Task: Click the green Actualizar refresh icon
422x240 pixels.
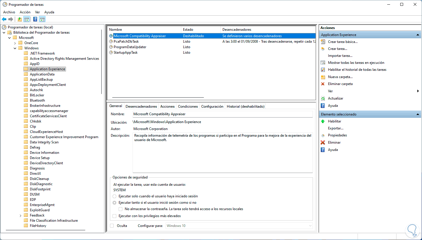Action: pyautogui.click(x=323, y=98)
